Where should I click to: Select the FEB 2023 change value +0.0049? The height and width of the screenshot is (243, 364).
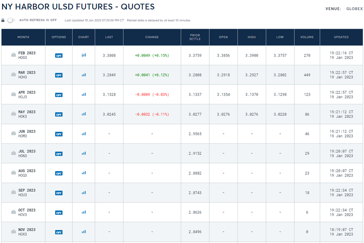[143, 56]
